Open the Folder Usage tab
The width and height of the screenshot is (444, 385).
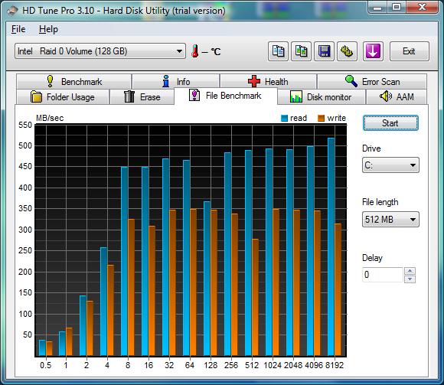63,97
